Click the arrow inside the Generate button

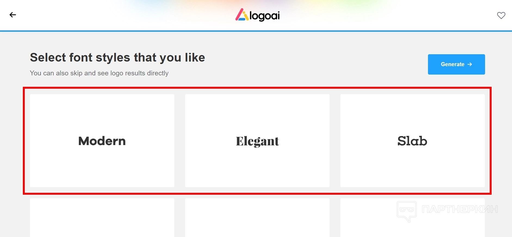click(x=470, y=64)
